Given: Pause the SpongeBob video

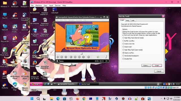Looking at the screenshot, I should (x=62, y=57).
